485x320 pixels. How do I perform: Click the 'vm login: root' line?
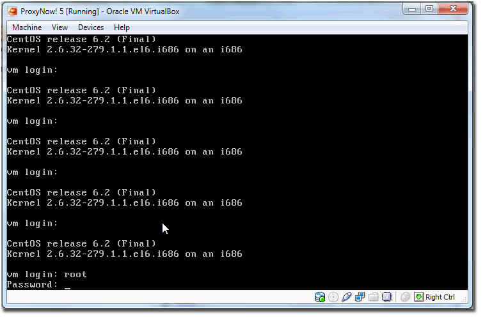(x=47, y=274)
